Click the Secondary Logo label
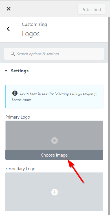 20,169
